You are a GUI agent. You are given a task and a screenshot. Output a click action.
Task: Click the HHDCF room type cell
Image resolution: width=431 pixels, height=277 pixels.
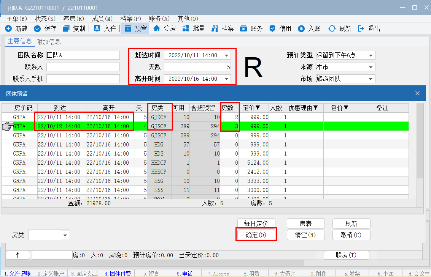[159, 163]
